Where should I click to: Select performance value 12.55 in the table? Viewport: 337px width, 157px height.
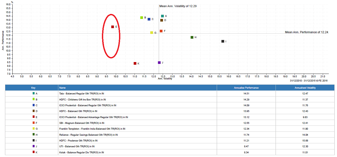246,123
